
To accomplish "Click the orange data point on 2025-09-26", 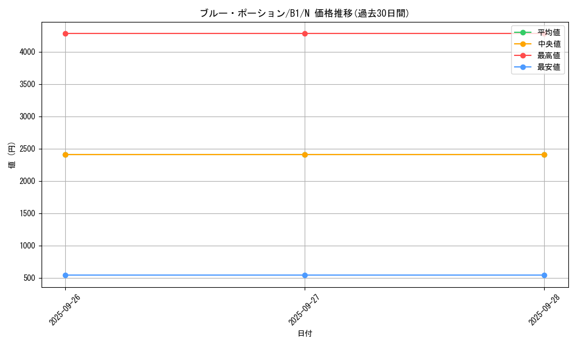I will [x=66, y=155].
